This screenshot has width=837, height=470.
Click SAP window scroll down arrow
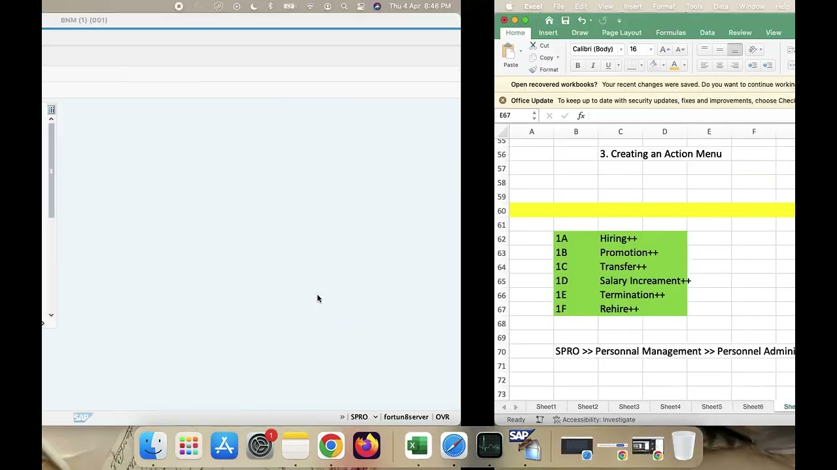tap(51, 315)
